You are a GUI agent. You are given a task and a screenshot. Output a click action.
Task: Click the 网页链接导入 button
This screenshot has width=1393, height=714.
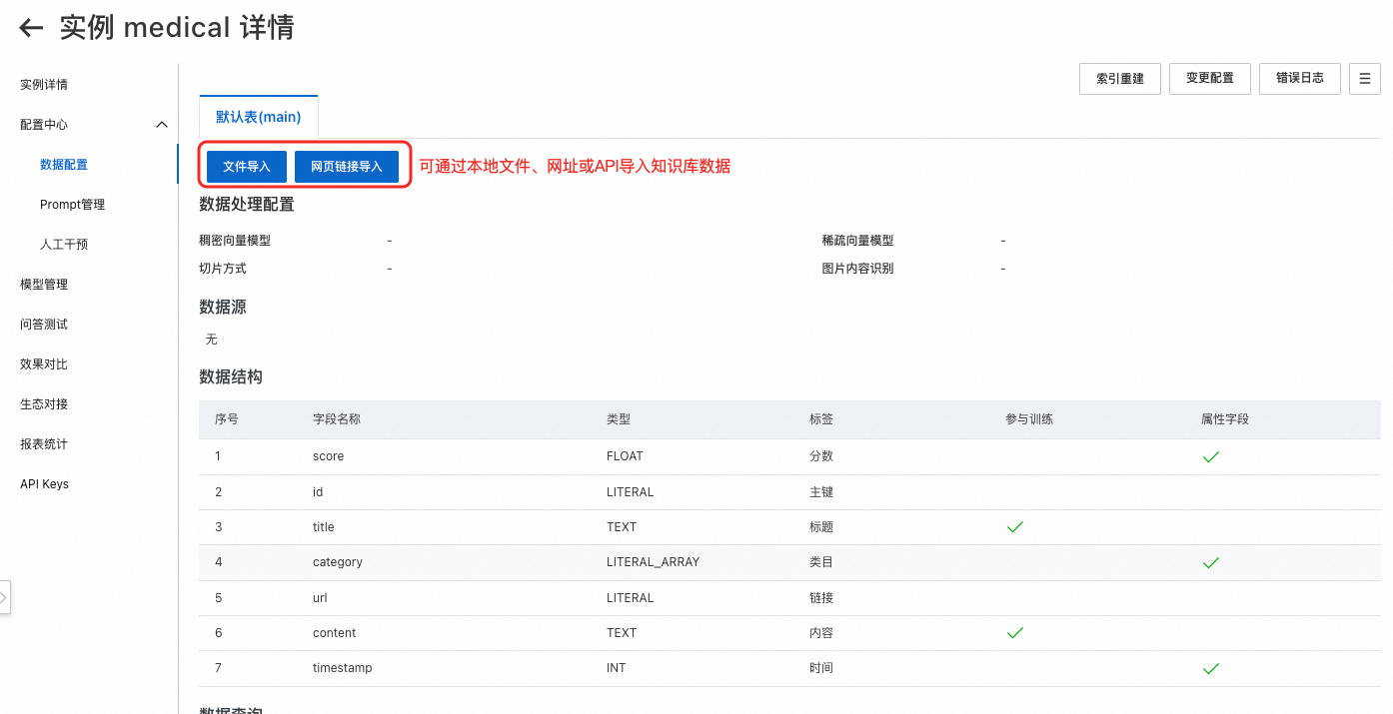(347, 167)
